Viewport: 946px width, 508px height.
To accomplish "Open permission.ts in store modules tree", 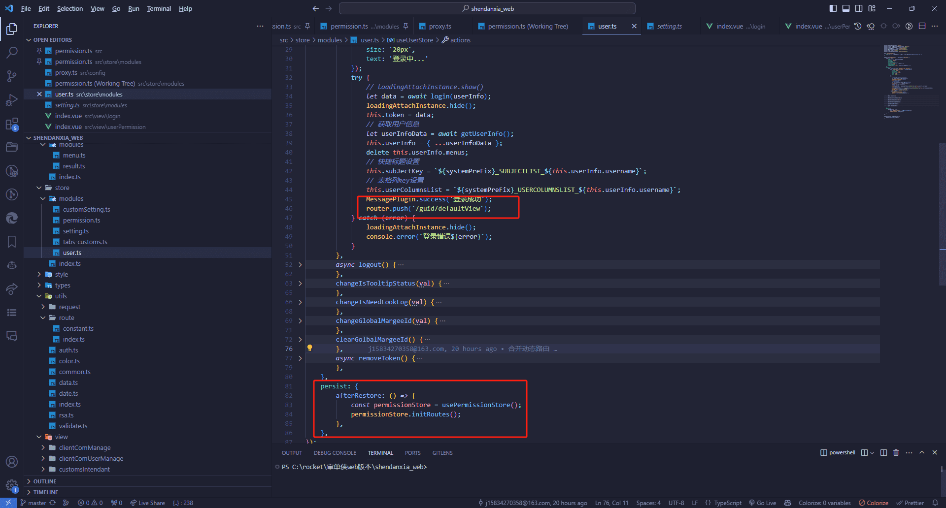I will [81, 220].
